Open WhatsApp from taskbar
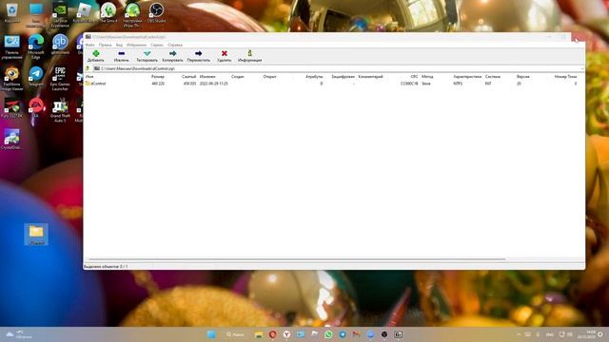609x342 pixels. (x=328, y=334)
